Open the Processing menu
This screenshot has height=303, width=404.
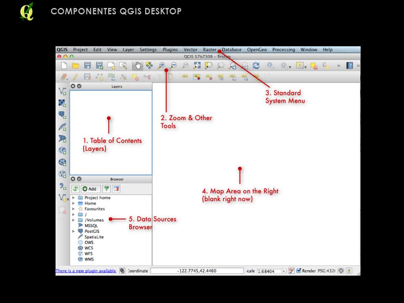(x=283, y=50)
